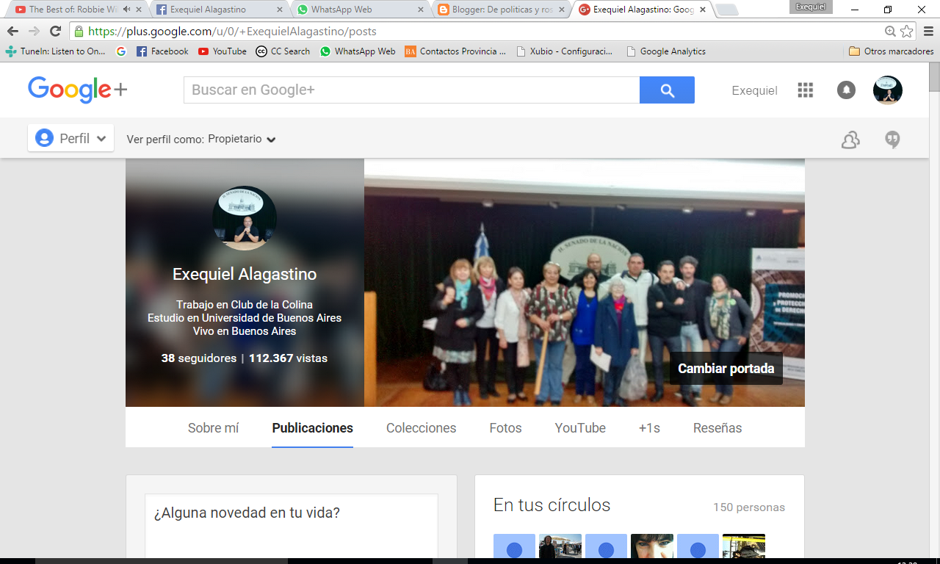Bookmark this page with the star icon
The image size is (940, 564).
tap(907, 32)
